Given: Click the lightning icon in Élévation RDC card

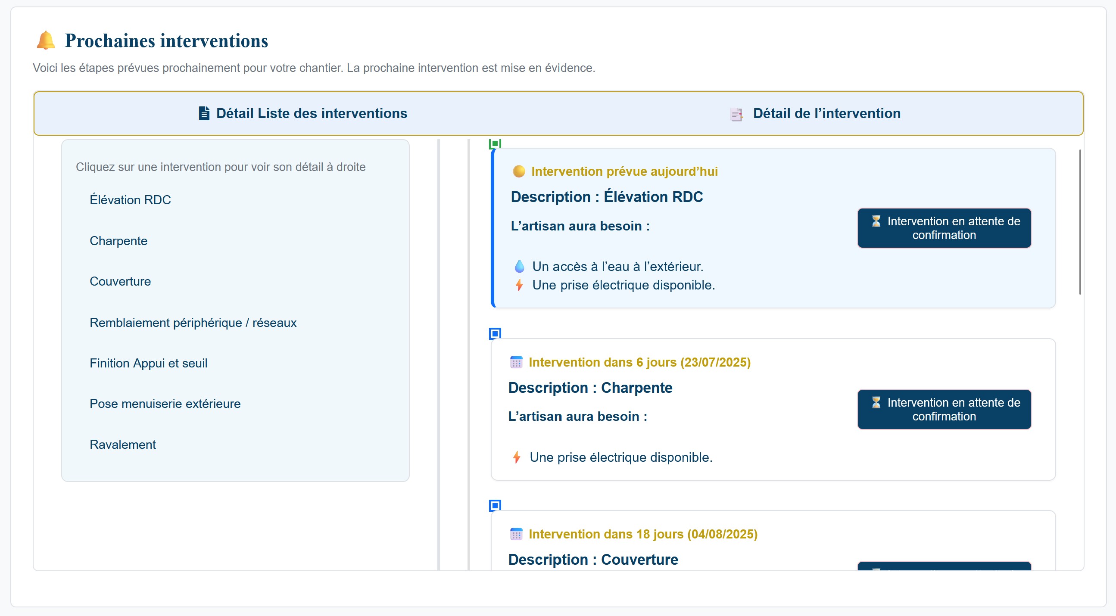Looking at the screenshot, I should click(520, 285).
